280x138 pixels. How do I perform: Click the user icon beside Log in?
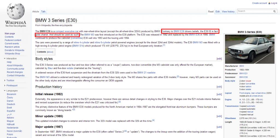[x=269, y=3]
